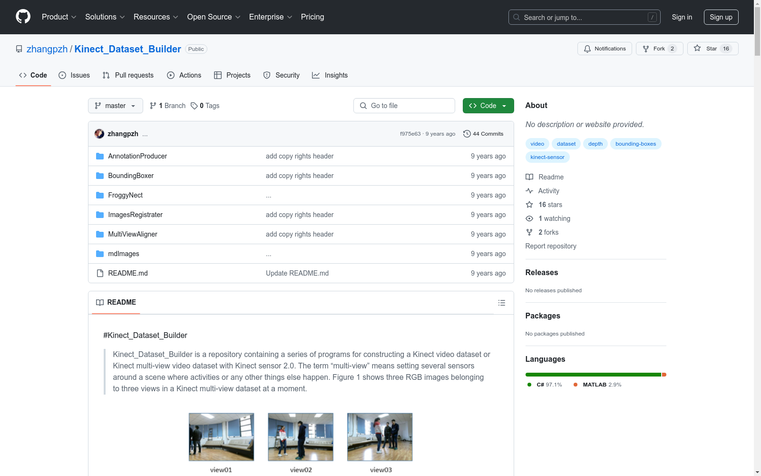Open the README.md file icon

click(x=100, y=273)
